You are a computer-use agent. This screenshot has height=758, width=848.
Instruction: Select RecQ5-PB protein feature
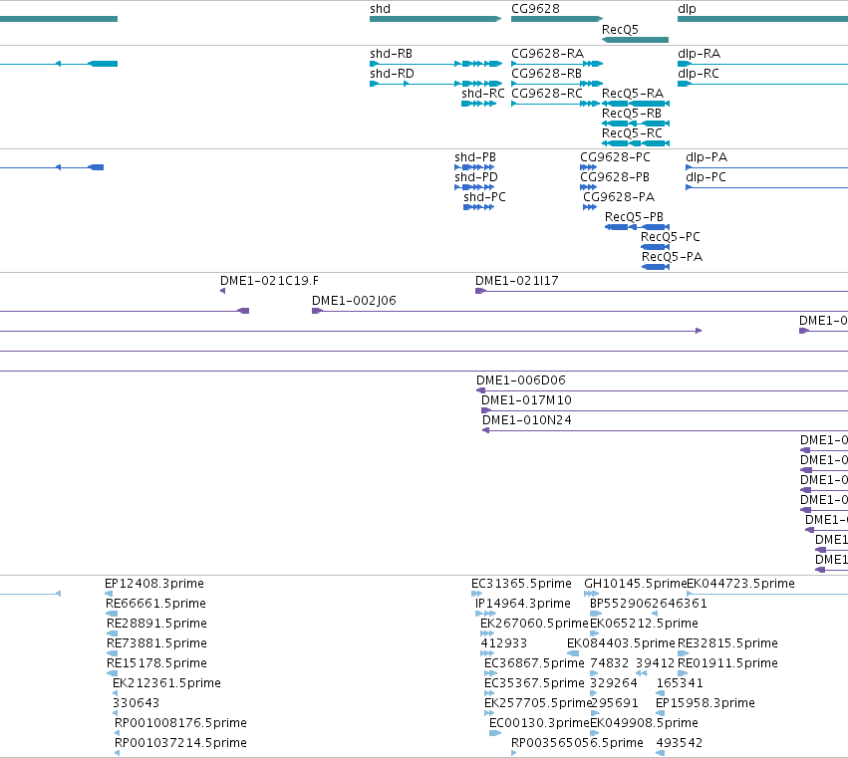[637, 227]
